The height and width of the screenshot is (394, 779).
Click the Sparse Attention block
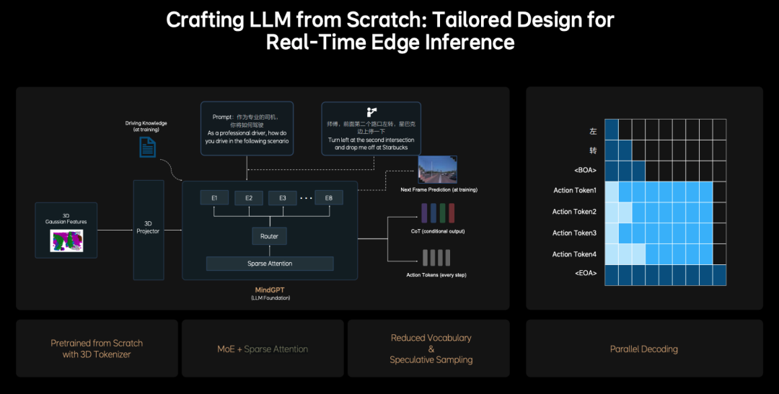(270, 264)
